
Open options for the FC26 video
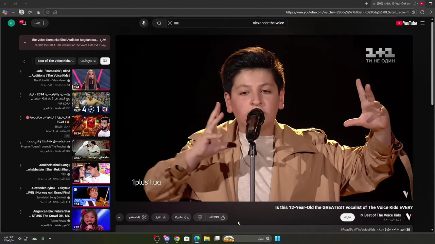point(21,118)
